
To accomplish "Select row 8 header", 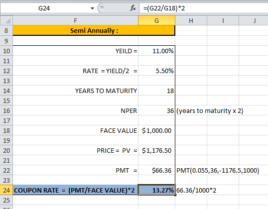I will (x=6, y=30).
